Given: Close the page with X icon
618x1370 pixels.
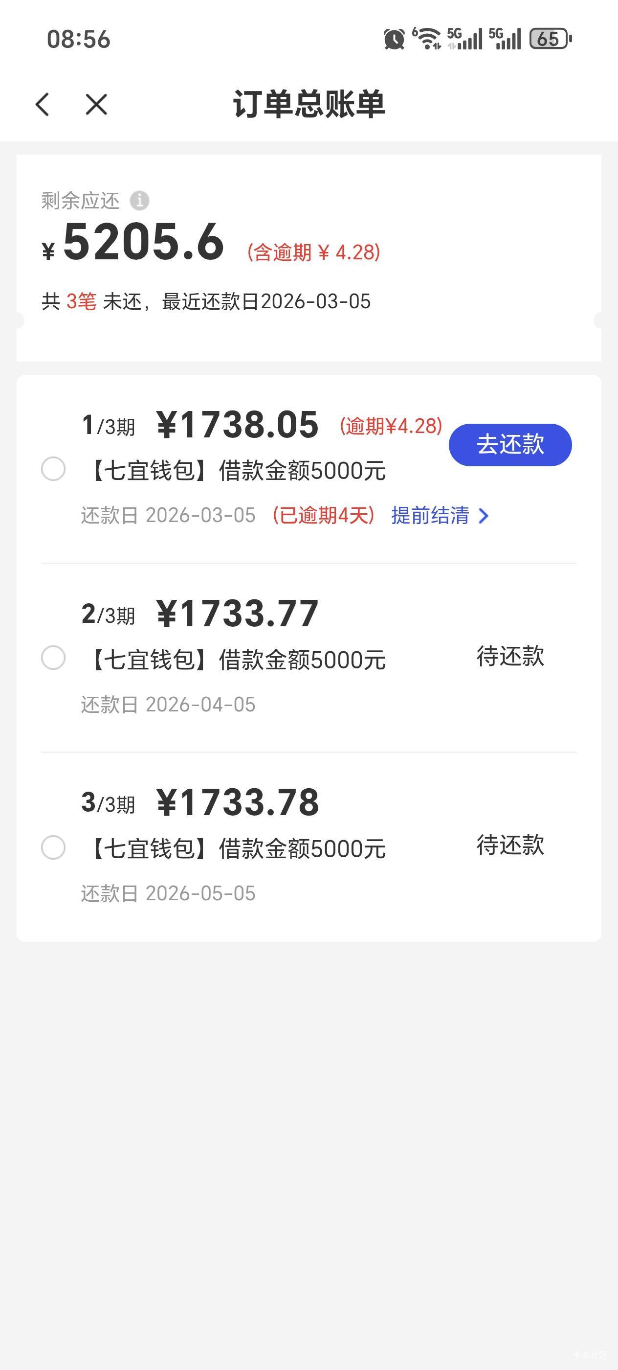Looking at the screenshot, I should 96,104.
